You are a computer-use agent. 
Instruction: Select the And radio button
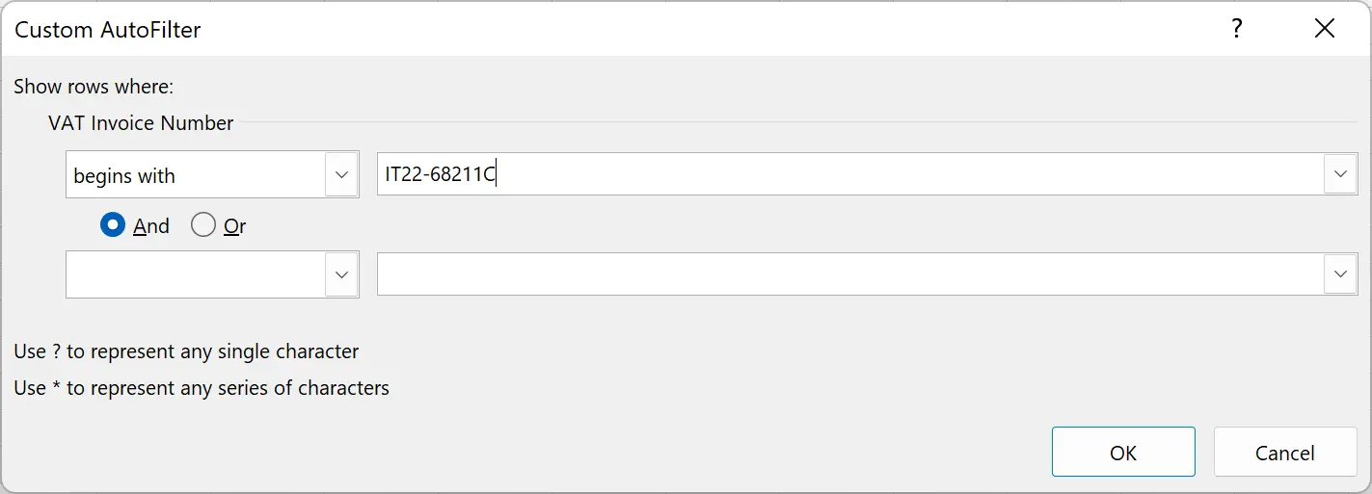113,225
